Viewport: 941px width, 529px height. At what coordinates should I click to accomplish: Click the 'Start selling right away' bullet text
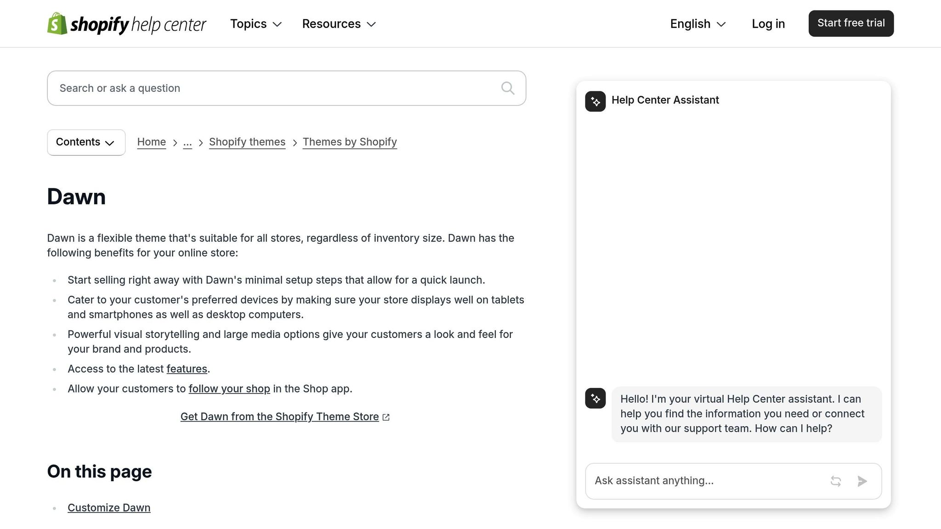click(x=276, y=280)
